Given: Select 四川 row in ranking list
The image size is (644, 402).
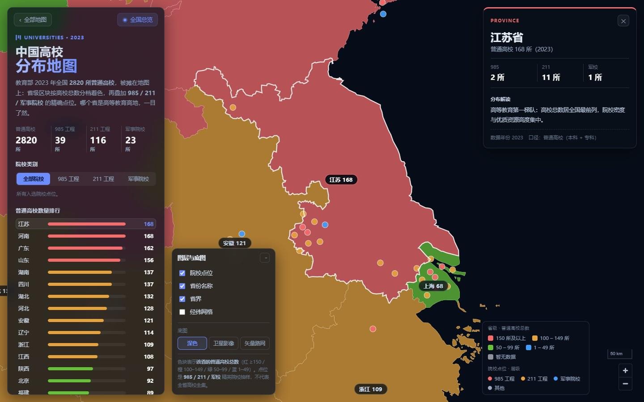Looking at the screenshot, I should coord(86,284).
